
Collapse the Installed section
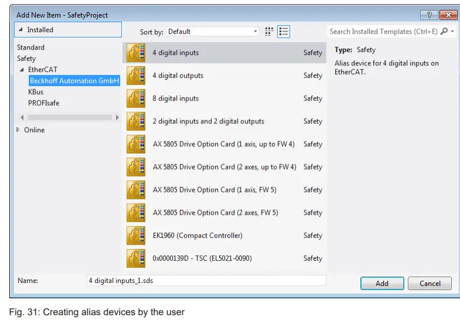pos(21,30)
